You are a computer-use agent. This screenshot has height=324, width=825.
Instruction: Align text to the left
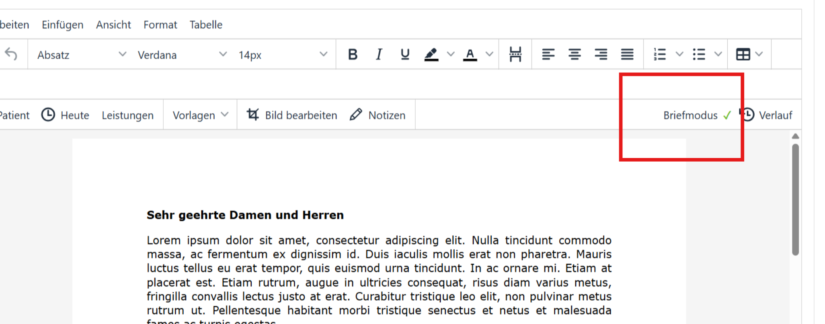548,54
